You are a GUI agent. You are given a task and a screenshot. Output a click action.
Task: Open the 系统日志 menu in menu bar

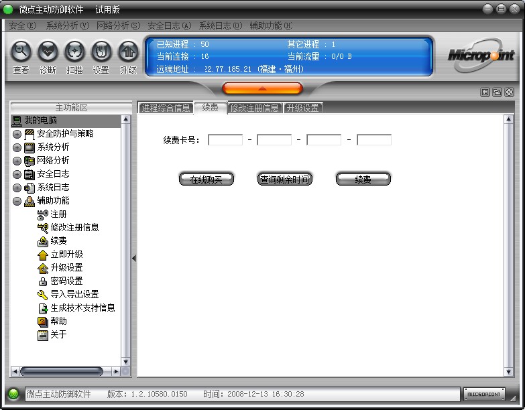coord(221,25)
